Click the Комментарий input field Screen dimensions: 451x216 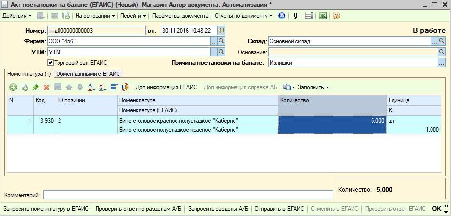(x=188, y=195)
